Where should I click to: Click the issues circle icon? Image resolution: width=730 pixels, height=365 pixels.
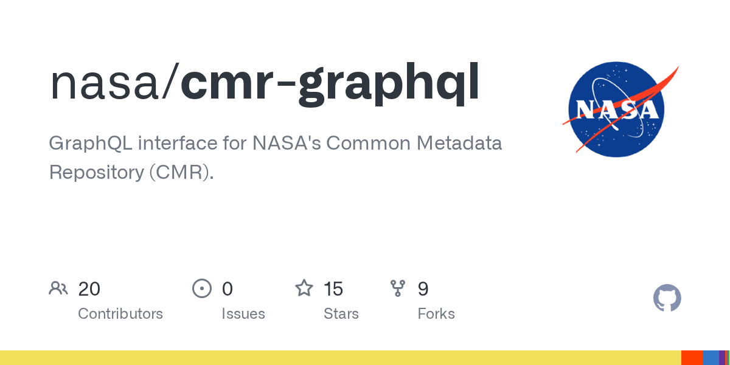click(x=202, y=288)
